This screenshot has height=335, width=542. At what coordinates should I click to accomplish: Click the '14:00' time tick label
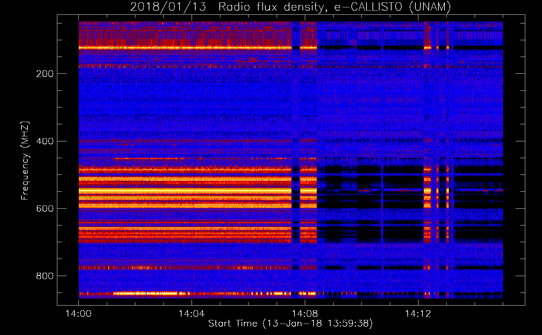[78, 314]
